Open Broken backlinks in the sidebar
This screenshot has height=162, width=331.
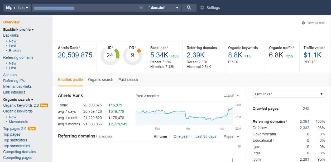tap(15, 51)
